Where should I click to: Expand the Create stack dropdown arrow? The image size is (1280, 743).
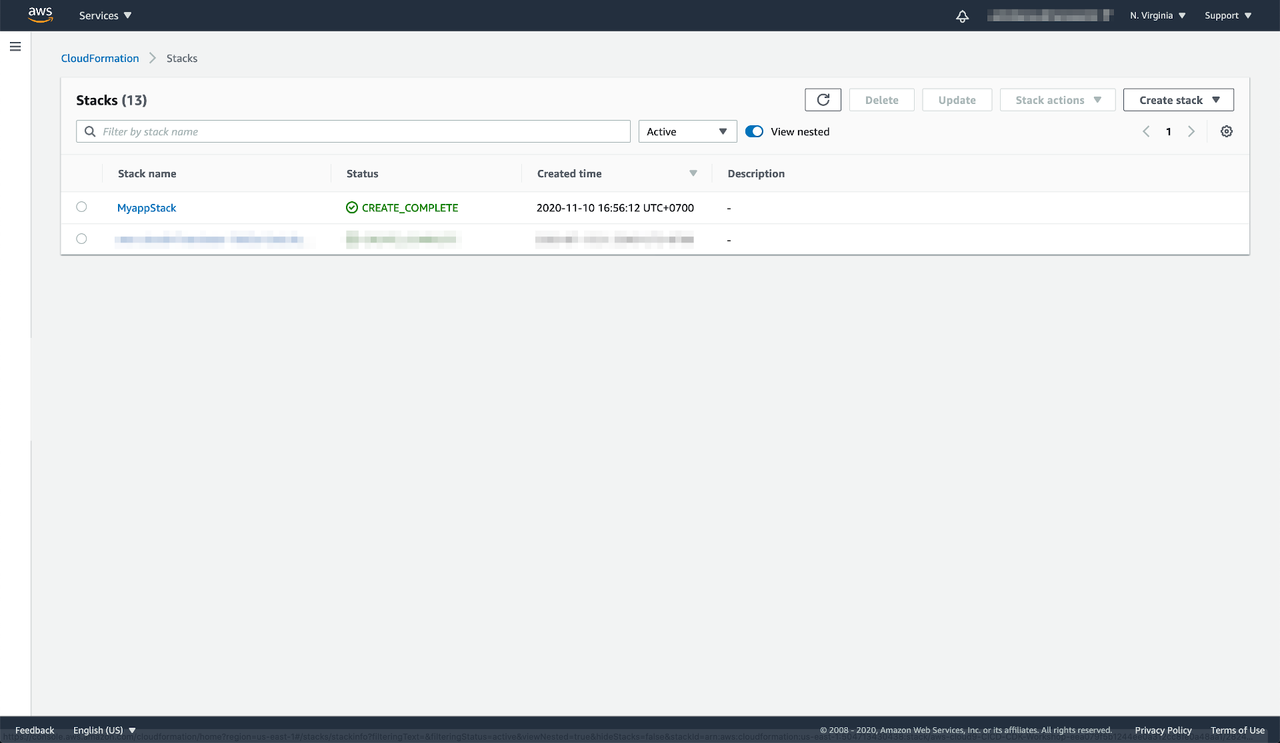tap(1218, 100)
